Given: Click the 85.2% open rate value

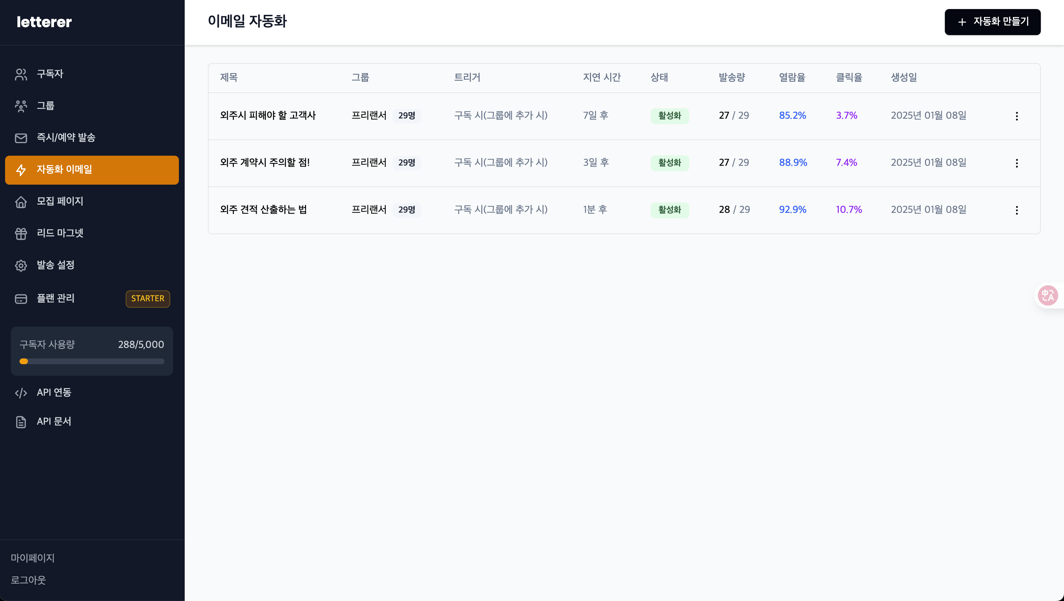Looking at the screenshot, I should coord(792,115).
